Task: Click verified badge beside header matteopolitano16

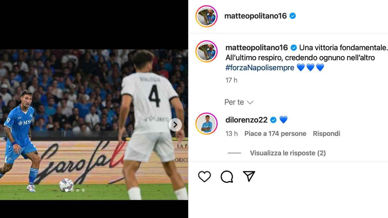Action: (293, 16)
